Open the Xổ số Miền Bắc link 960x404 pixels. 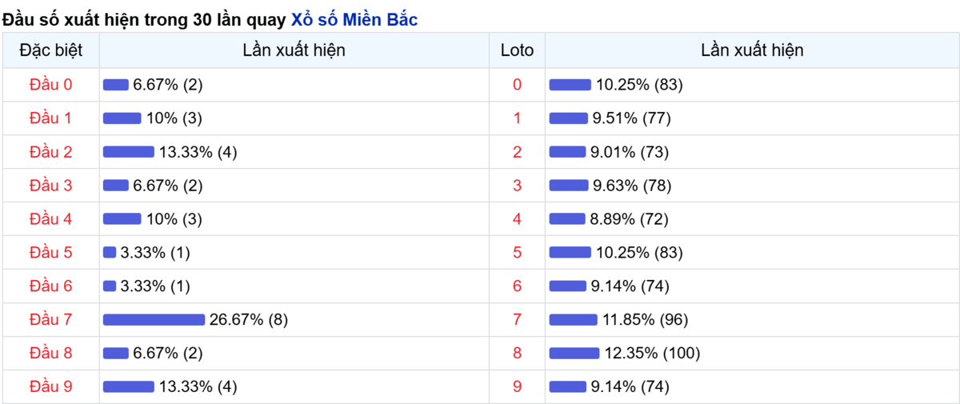354,20
